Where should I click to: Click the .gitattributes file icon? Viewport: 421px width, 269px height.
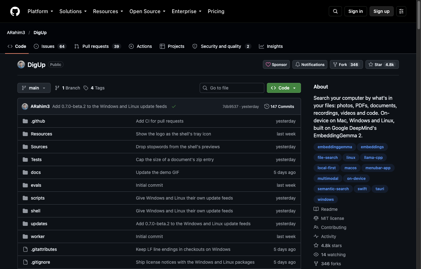coord(25,249)
